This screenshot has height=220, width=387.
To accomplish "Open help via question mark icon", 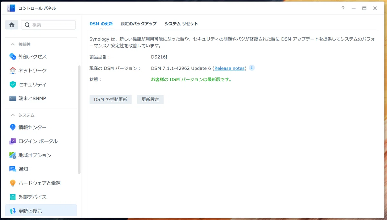I will coord(343,8).
